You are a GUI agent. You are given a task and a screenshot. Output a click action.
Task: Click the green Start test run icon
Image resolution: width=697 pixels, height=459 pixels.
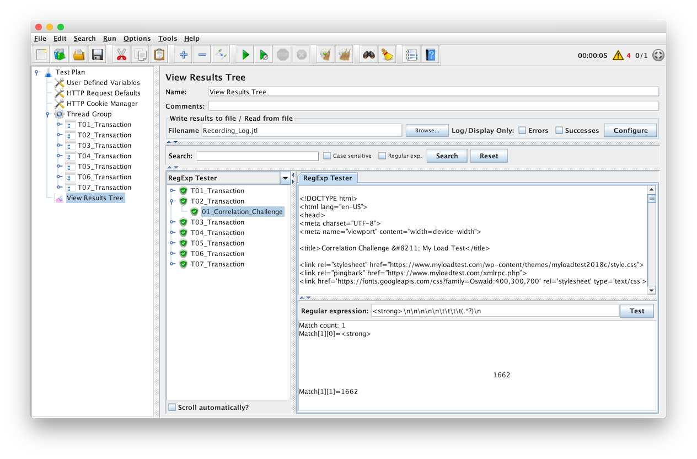pyautogui.click(x=245, y=55)
